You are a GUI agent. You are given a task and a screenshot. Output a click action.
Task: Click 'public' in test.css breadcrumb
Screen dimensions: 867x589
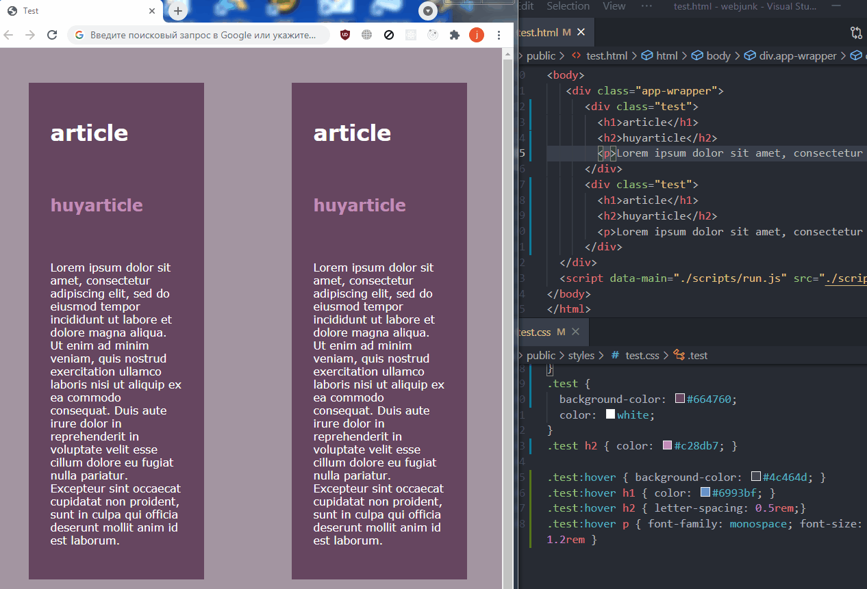click(x=541, y=356)
